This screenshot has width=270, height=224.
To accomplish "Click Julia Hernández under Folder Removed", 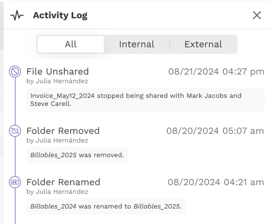I will 62,140.
